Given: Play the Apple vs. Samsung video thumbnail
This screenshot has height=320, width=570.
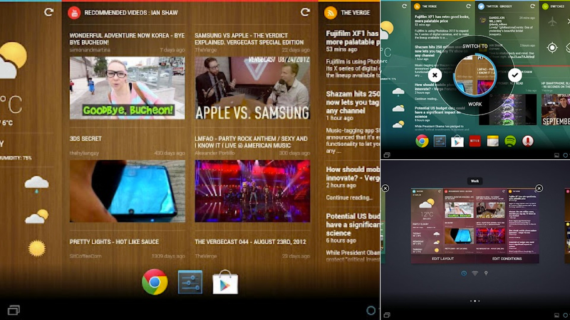Looking at the screenshot, I should 252,87.
